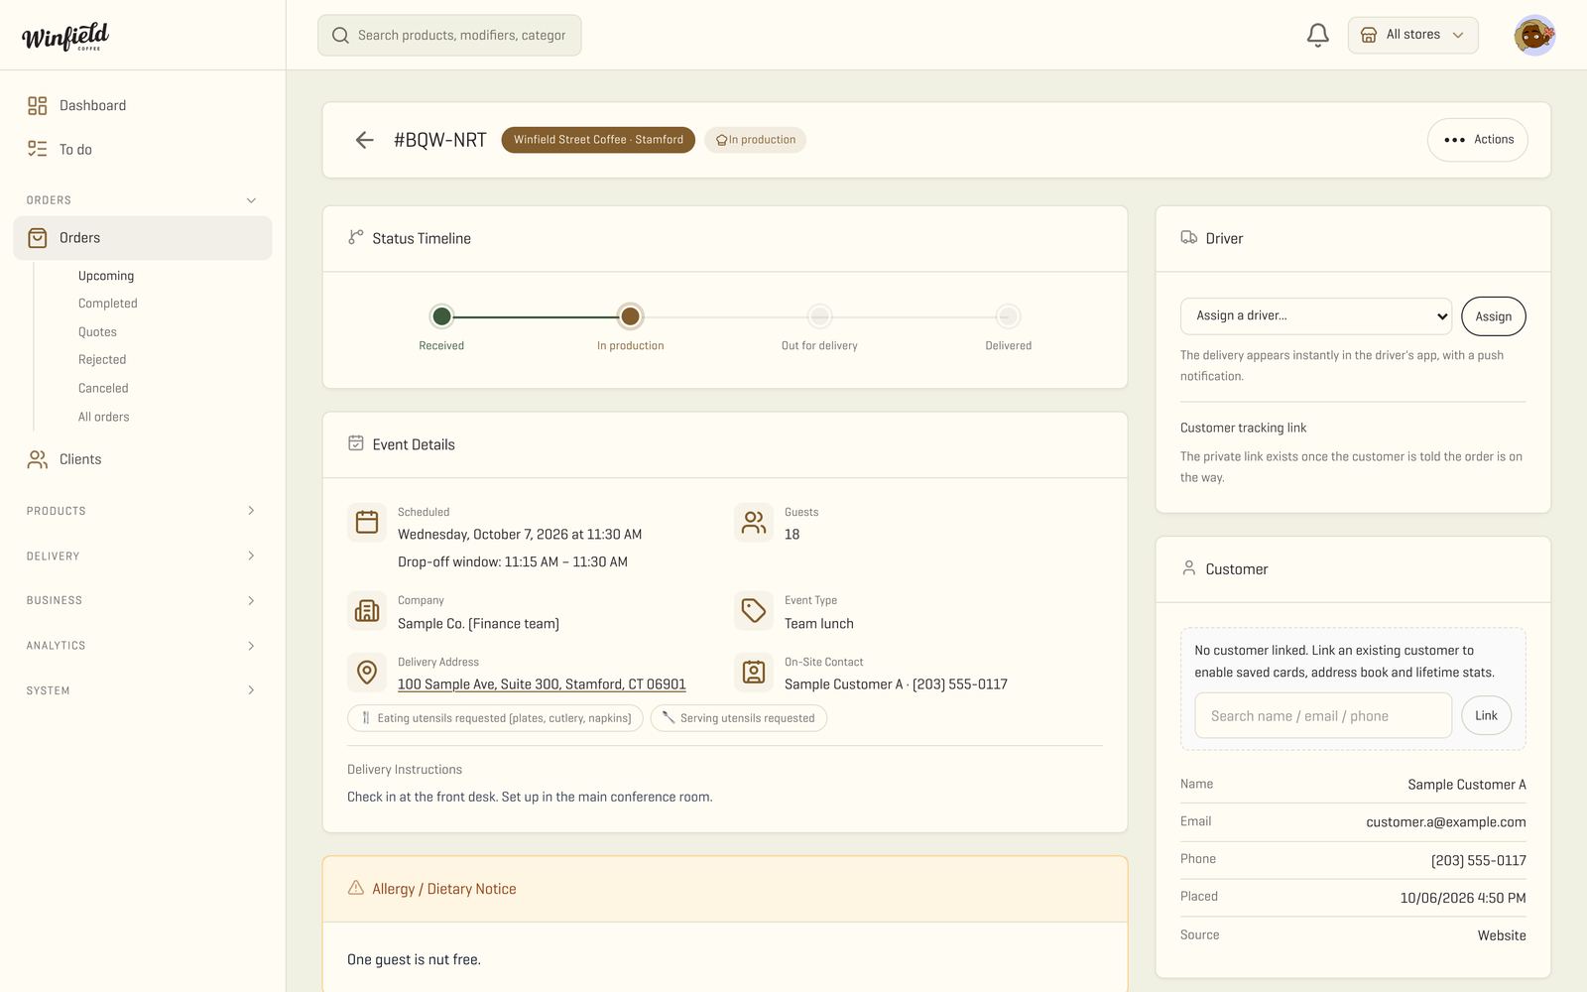Click the Orders bag icon
This screenshot has height=992, width=1587.
click(38, 238)
